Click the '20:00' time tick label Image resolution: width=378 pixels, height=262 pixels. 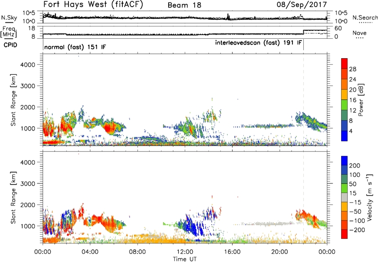[x=279, y=252]
